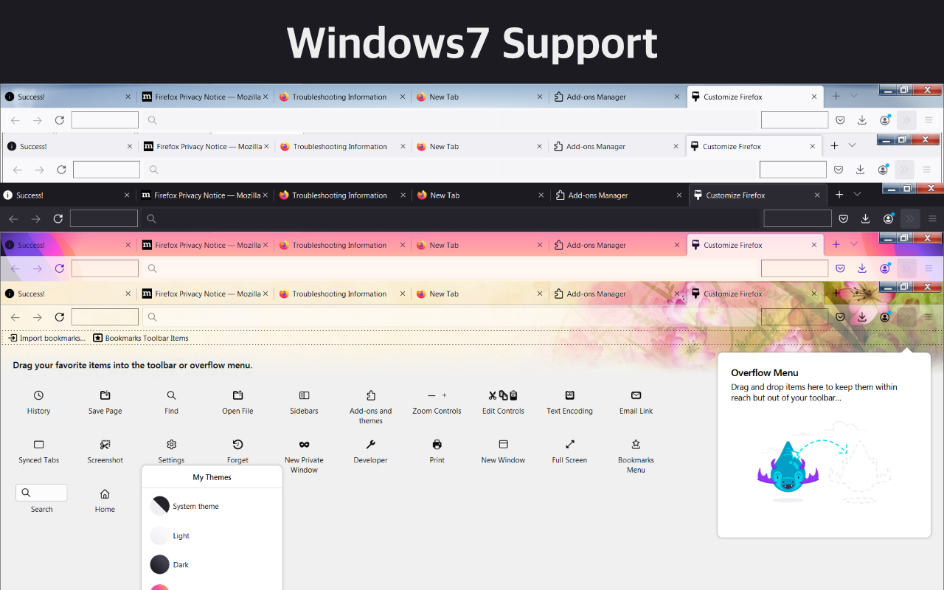This screenshot has height=590, width=944.
Task: Expand the overflow chevrons in the blue Aero-theme window
Action: tap(906, 120)
